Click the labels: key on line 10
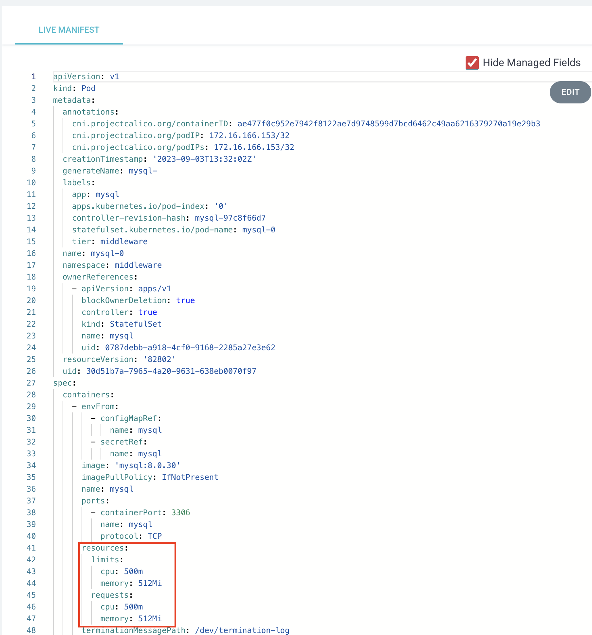 tap(79, 183)
